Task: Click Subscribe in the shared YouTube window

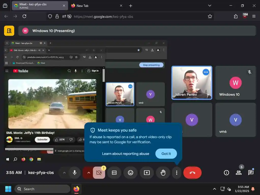Action: click(42, 139)
